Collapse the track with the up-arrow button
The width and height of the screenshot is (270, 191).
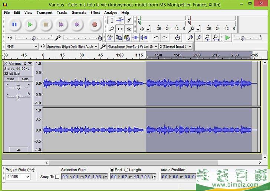click(x=19, y=150)
